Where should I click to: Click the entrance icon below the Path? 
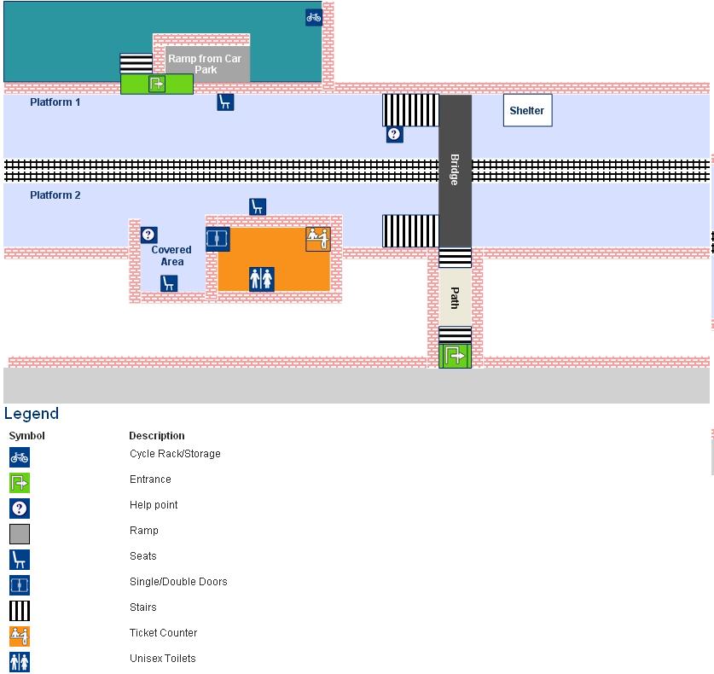455,356
